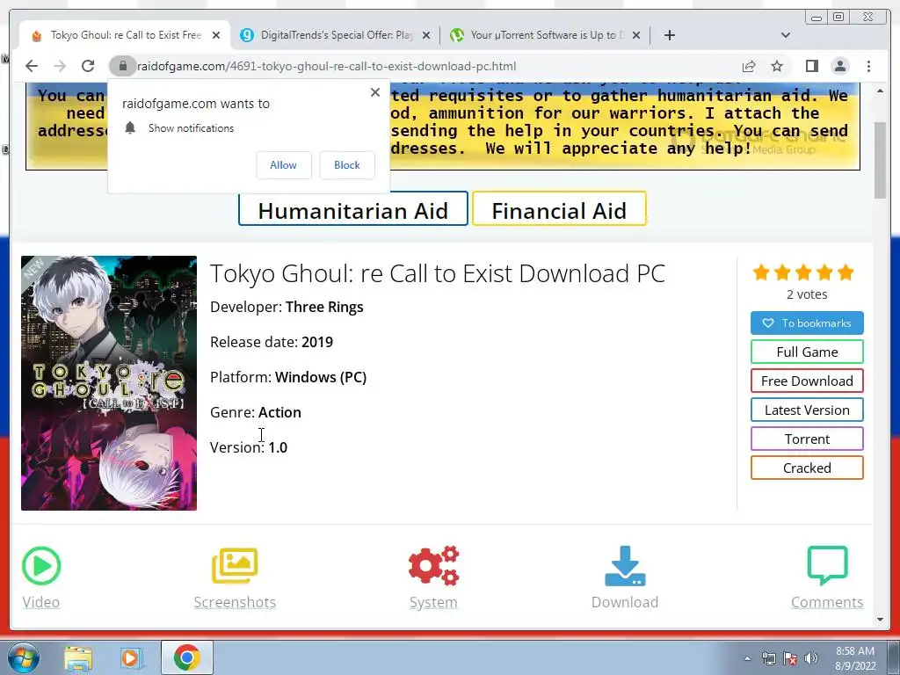This screenshot has height=675, width=900.
Task: Click the blue Download icon
Action: click(625, 566)
